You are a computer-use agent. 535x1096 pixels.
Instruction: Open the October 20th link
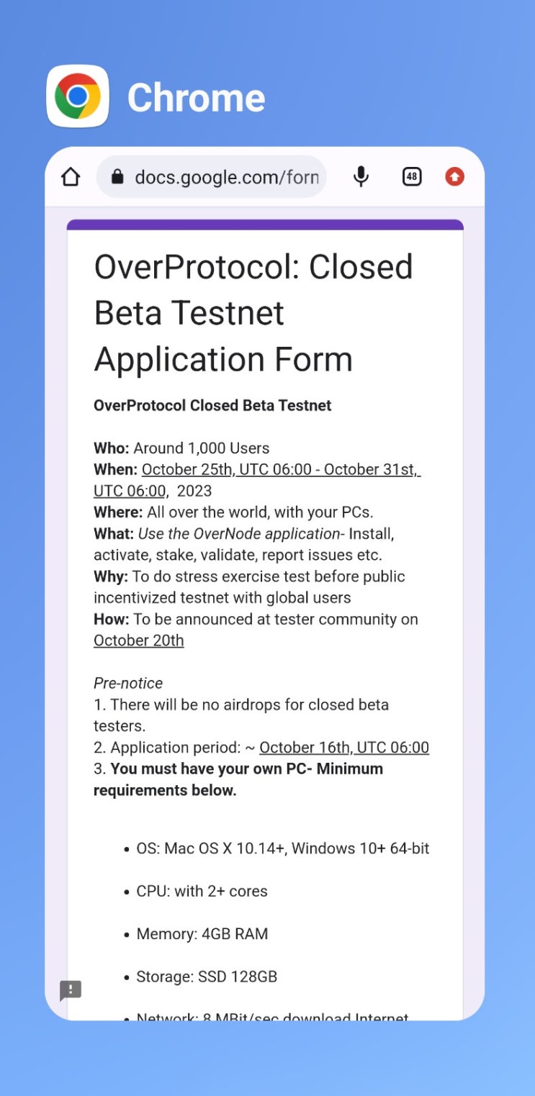tap(139, 640)
